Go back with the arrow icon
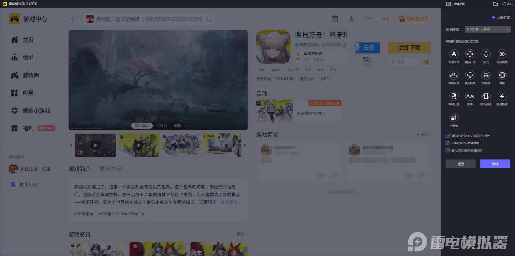 [x=73, y=19]
